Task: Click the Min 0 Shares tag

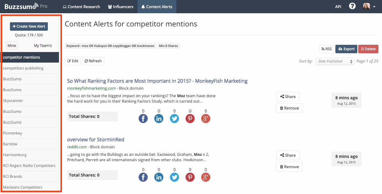Action: click(x=168, y=46)
